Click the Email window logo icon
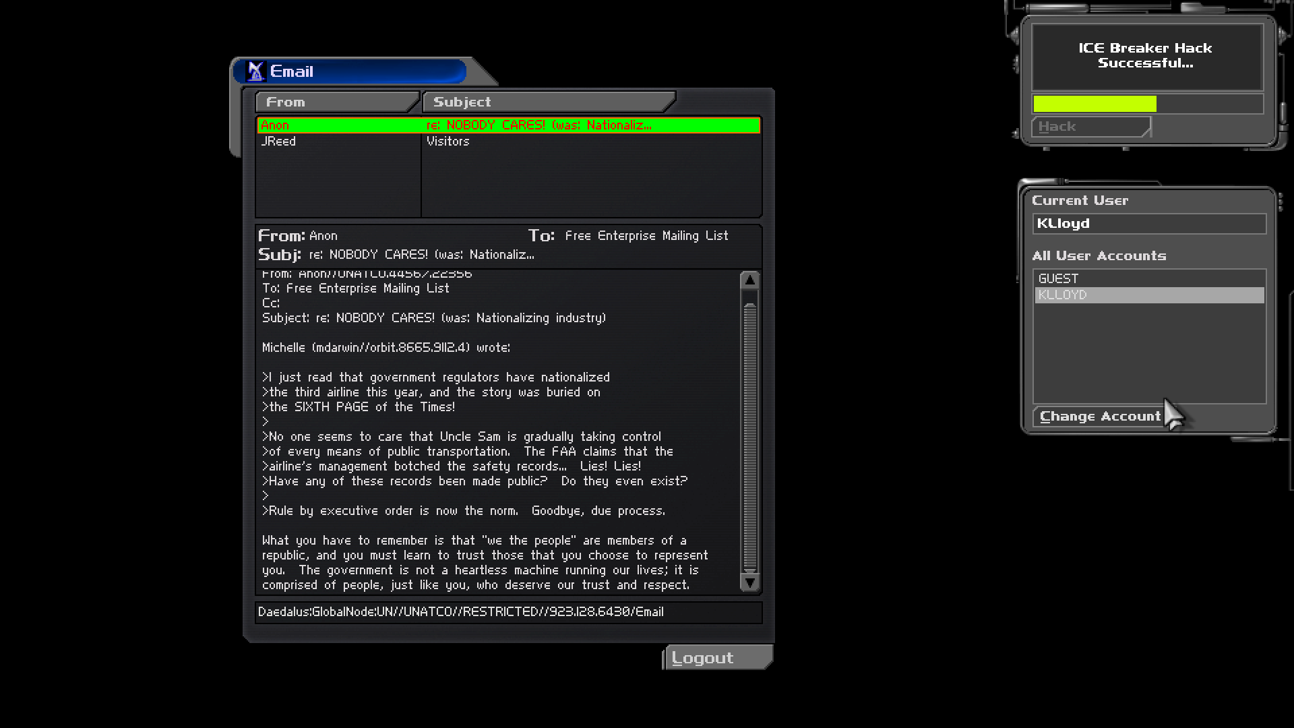This screenshot has width=1294, height=728. tap(255, 71)
